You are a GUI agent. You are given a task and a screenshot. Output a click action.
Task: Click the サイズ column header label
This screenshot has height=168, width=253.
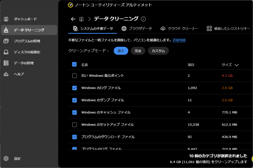(227, 65)
